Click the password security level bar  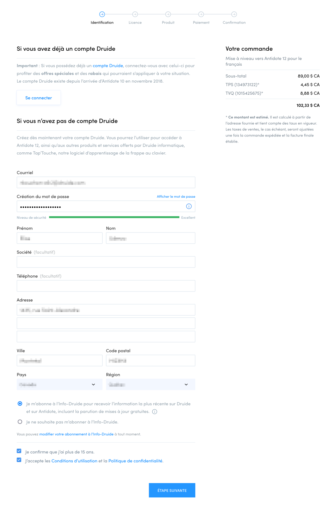point(114,217)
